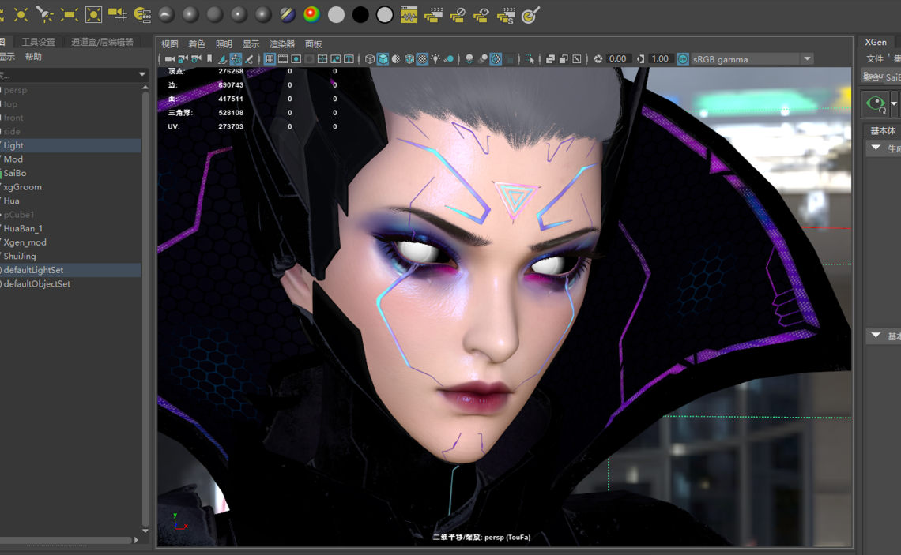Edit the exposure value 0.00
Viewport: 901px width, 555px height.
(618, 59)
